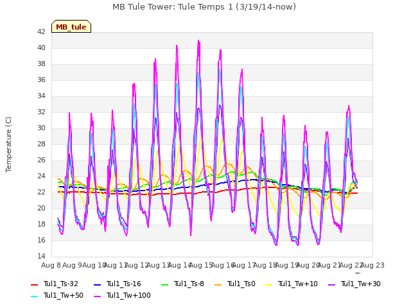Click the 42 y-axis tick label
This screenshot has height=308, width=411.
(41, 31)
